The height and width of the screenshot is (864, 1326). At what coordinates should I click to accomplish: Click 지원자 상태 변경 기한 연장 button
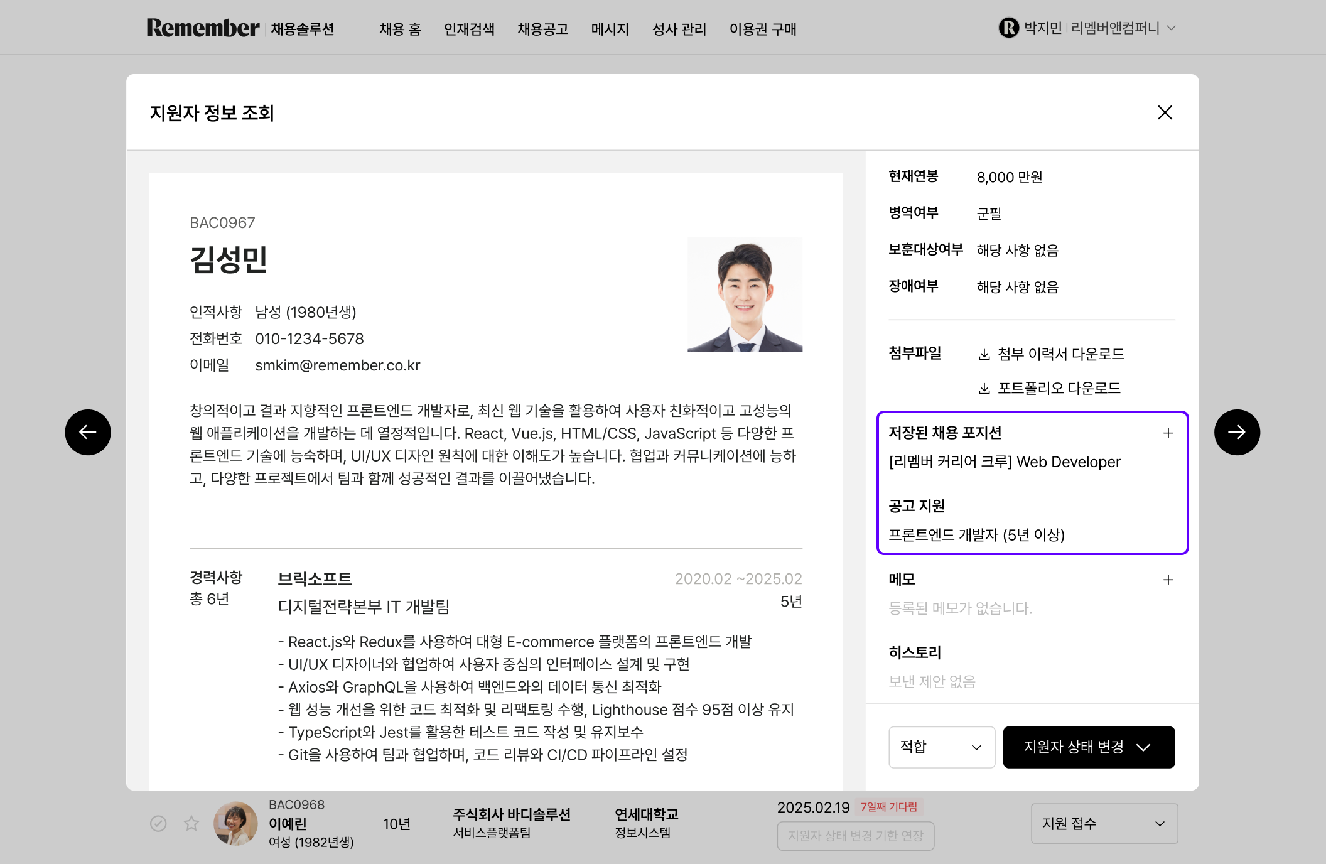[856, 836]
